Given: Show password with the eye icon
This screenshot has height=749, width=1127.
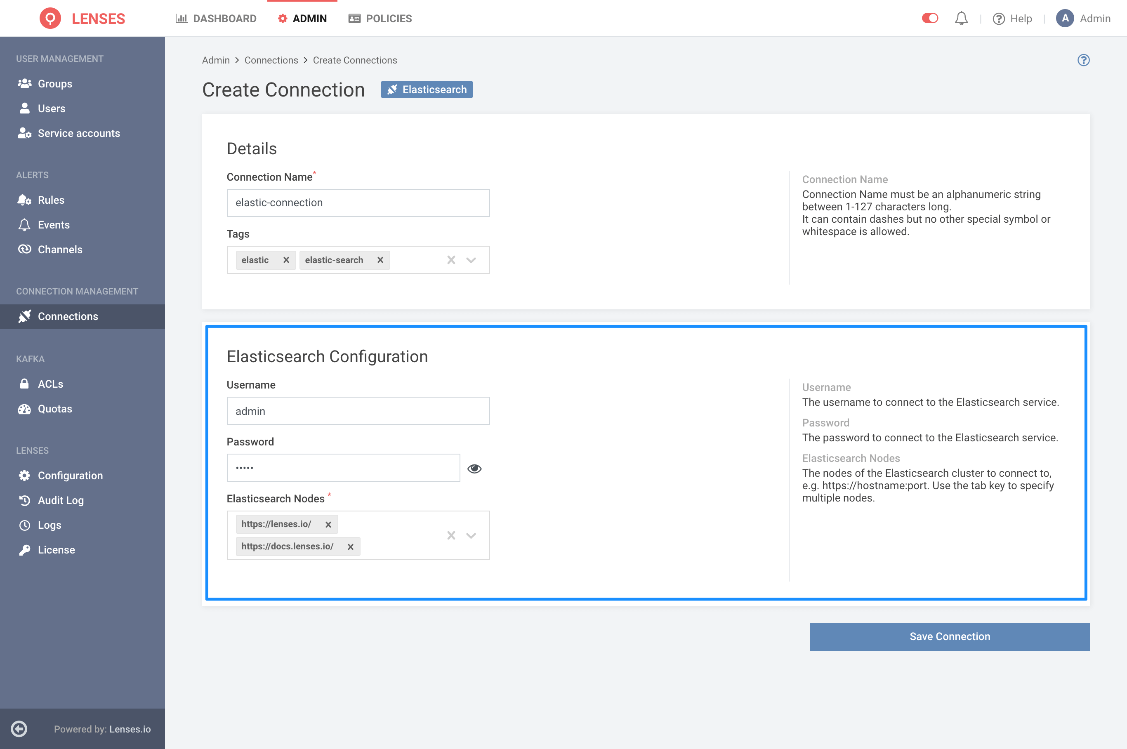Looking at the screenshot, I should [x=474, y=469].
